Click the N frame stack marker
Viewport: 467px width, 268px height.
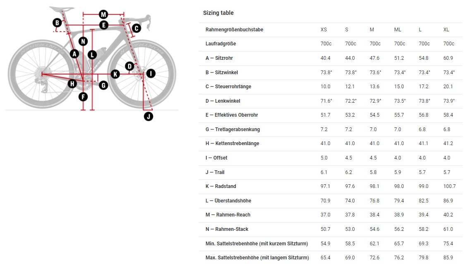83,41
